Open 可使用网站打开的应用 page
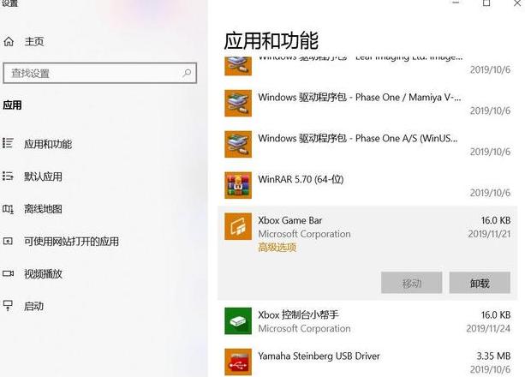 point(71,242)
